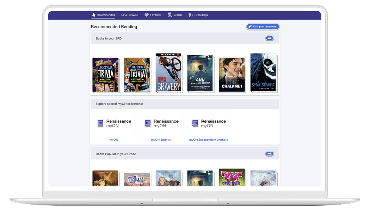Follow the myON Spanish link
The width and height of the screenshot is (370, 211).
[x=161, y=140]
